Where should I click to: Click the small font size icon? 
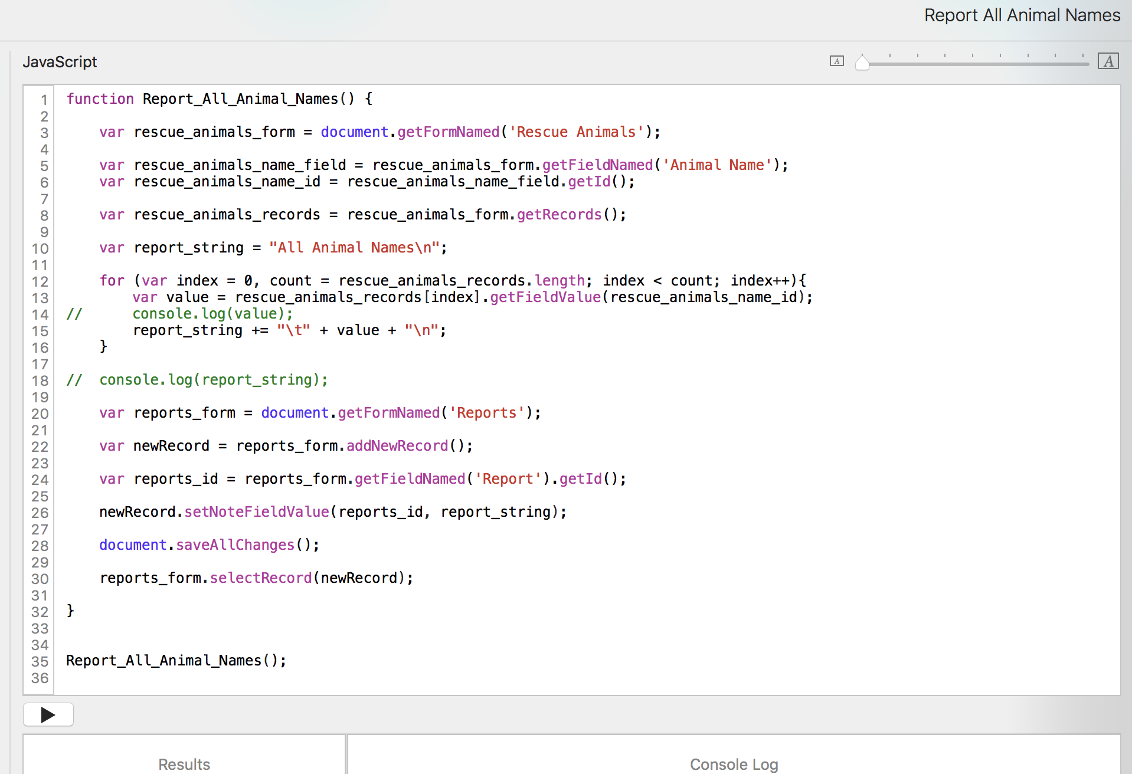836,61
